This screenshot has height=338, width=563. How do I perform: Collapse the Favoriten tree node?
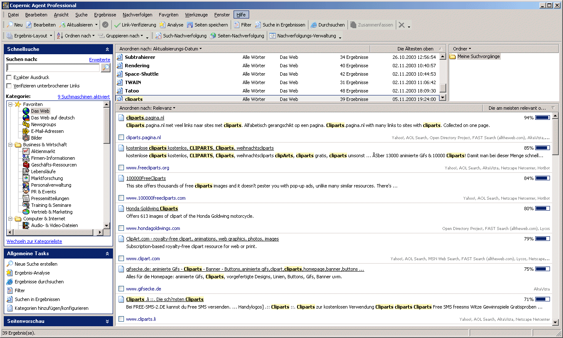11,104
